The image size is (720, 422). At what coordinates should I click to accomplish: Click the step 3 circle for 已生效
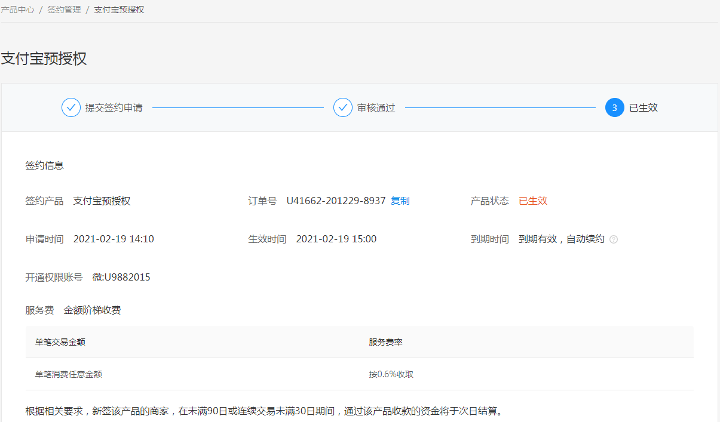615,107
